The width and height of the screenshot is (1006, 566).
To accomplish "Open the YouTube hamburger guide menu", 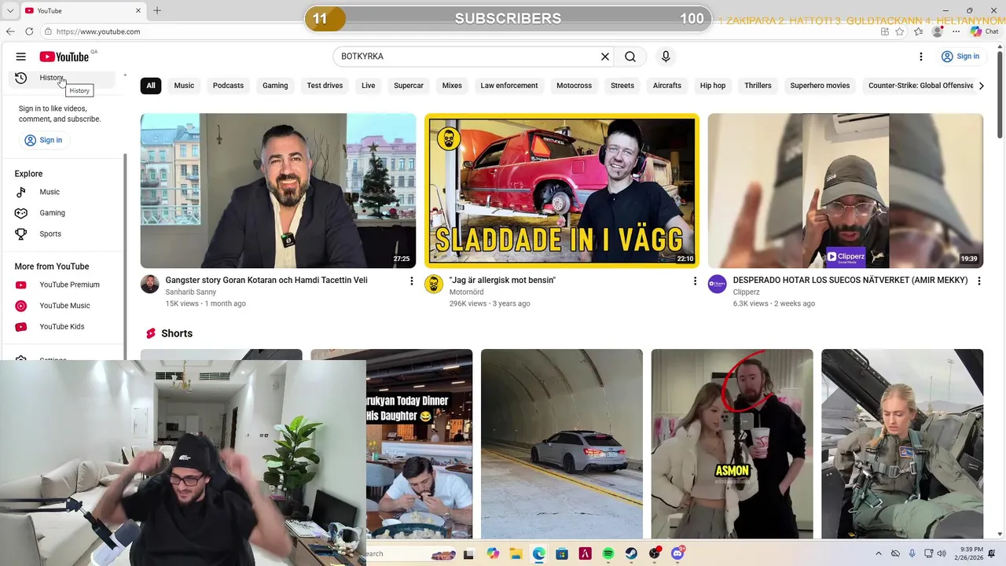I will point(21,57).
